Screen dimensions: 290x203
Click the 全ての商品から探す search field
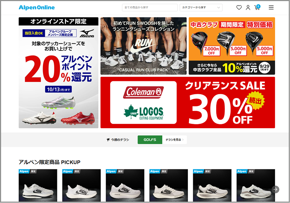[x=150, y=8]
